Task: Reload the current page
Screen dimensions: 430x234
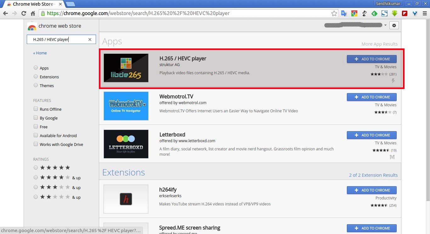Action: (x=24, y=13)
